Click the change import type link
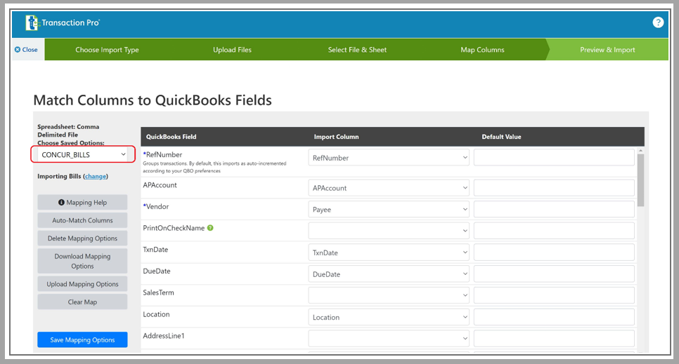The height and width of the screenshot is (364, 679). pos(96,176)
